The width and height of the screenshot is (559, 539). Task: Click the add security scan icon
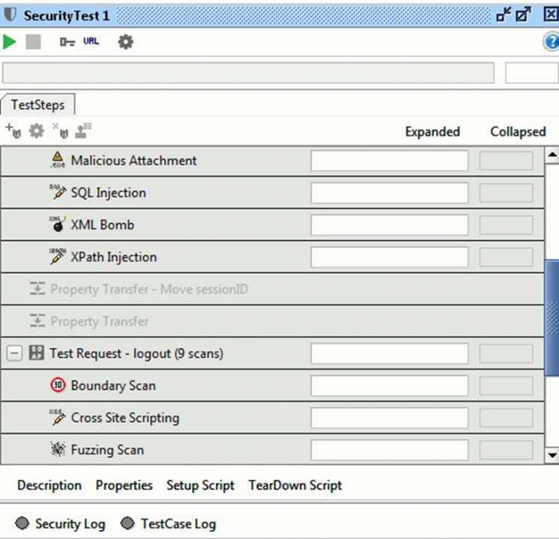click(x=13, y=131)
